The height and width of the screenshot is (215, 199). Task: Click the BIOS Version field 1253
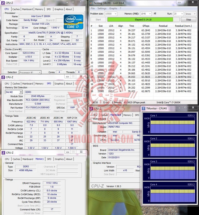click(124, 154)
